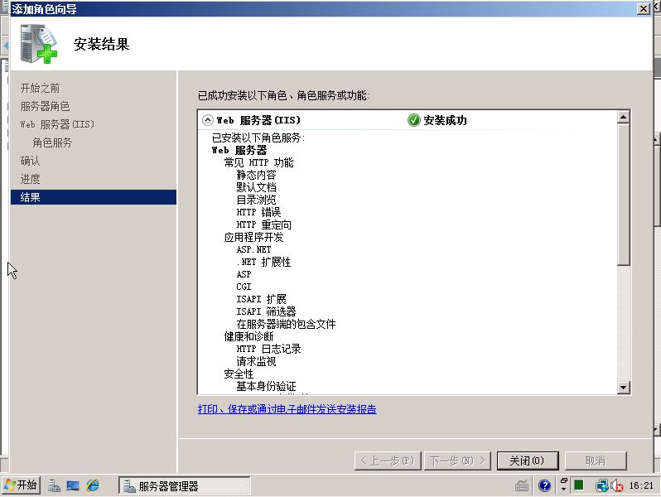Click the 上一步(P) button
The height and width of the screenshot is (497, 661).
click(x=388, y=461)
